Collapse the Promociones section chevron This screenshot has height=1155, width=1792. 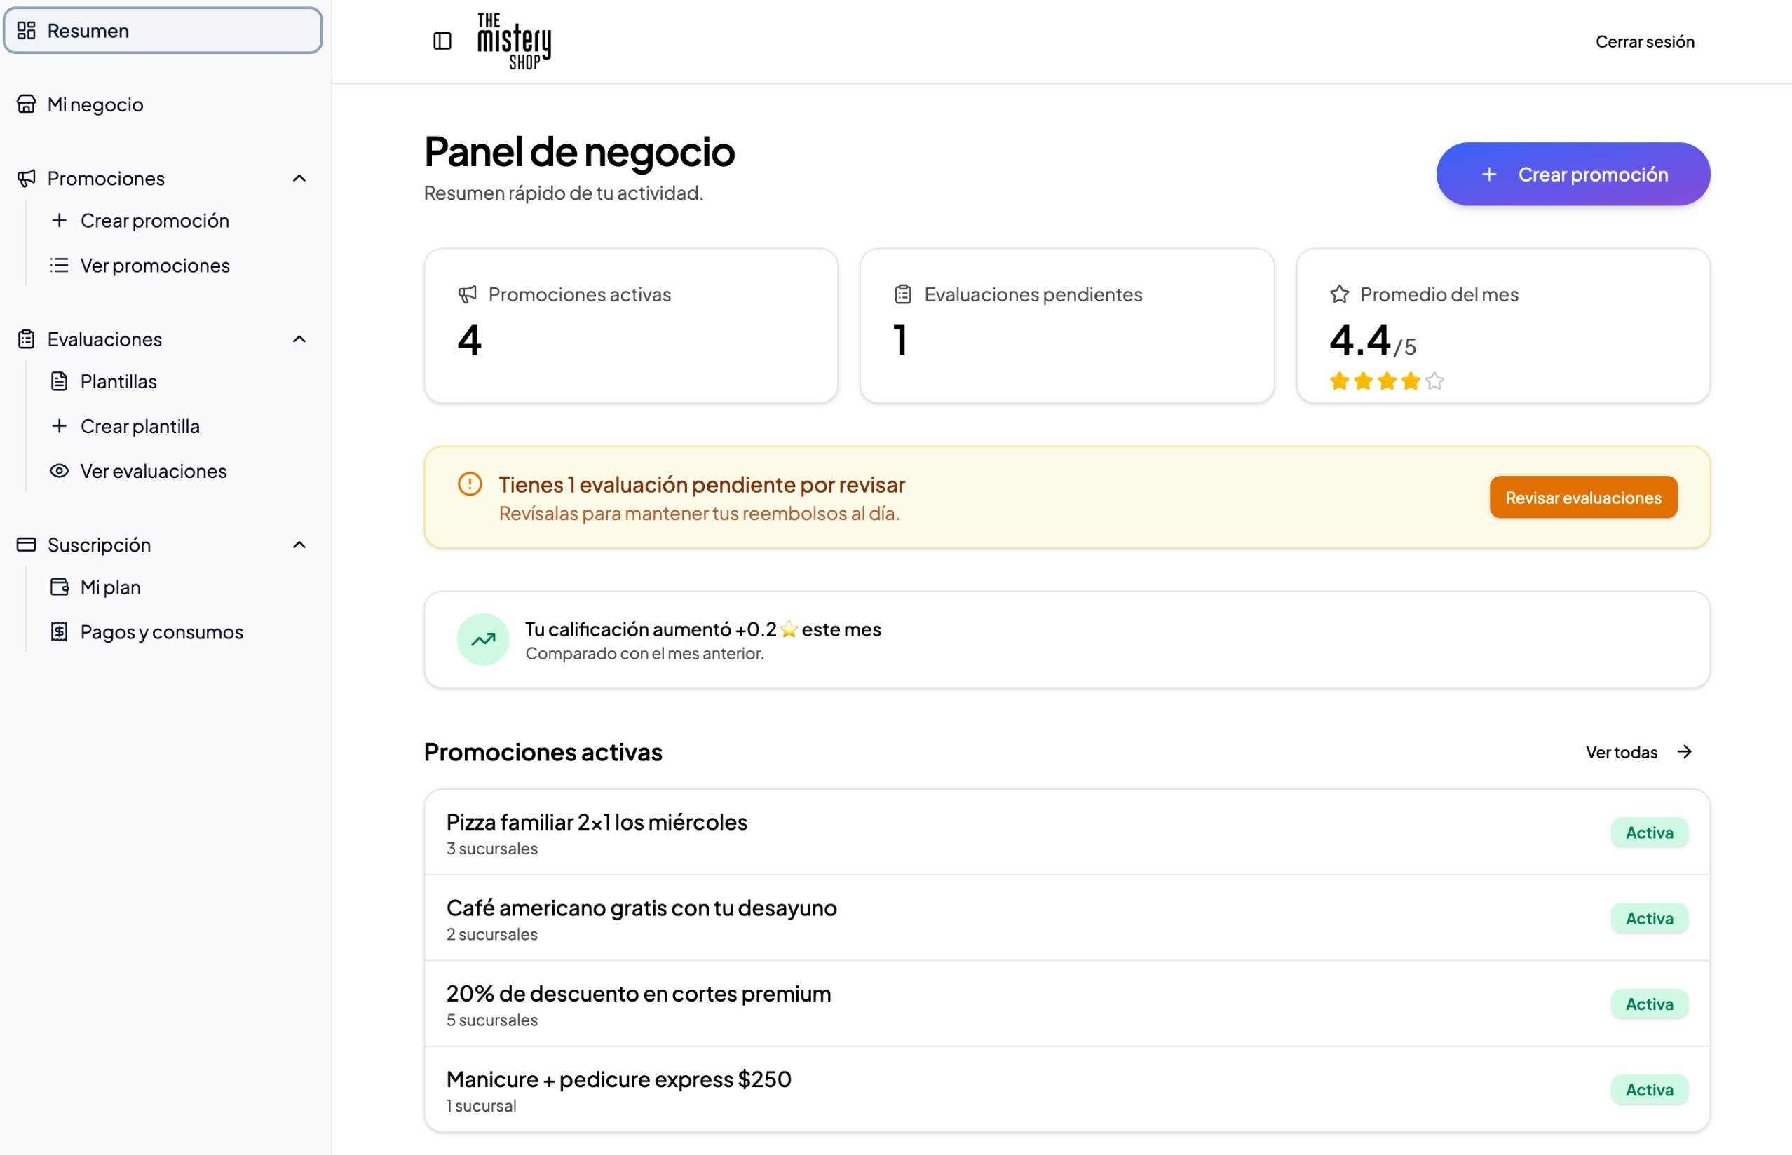[299, 179]
